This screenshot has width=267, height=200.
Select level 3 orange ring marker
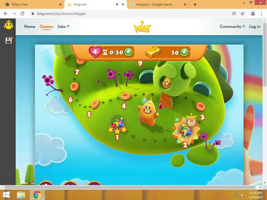point(200,107)
